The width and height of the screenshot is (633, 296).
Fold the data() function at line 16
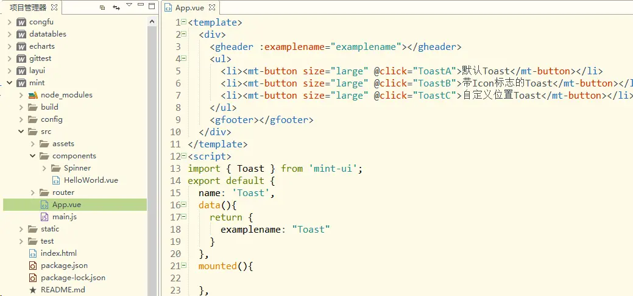tap(183, 205)
